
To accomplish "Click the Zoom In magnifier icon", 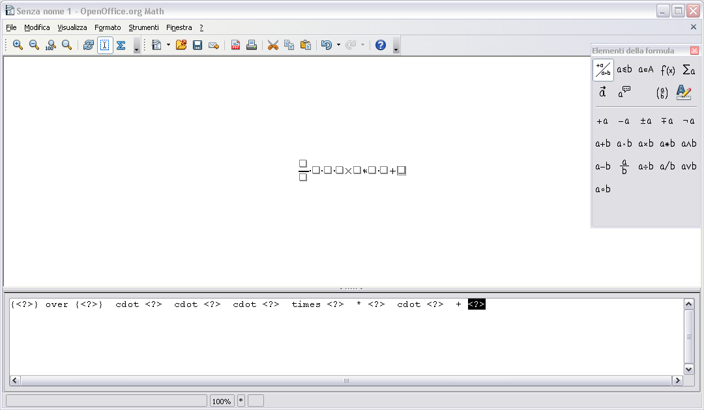I will pyautogui.click(x=18, y=45).
